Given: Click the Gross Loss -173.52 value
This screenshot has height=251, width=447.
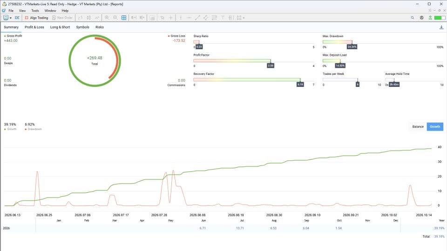Looking at the screenshot, I should tap(179, 41).
